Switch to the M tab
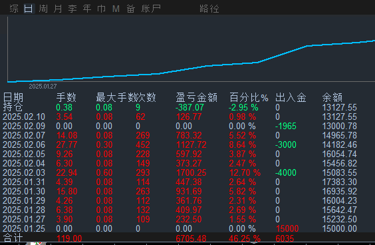Viewport: 375px width, 245px height. click(x=116, y=9)
